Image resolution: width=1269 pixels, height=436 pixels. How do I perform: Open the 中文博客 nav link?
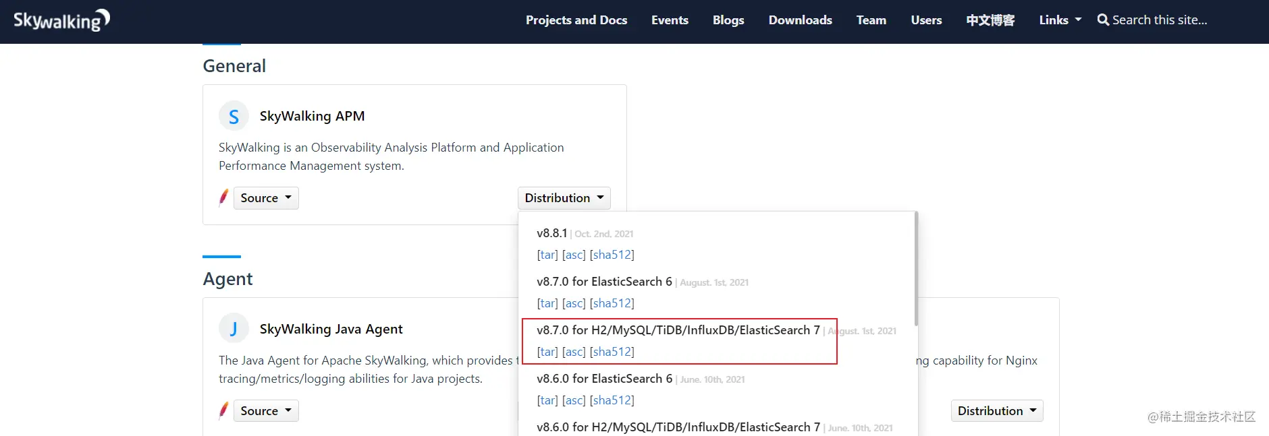(x=990, y=20)
